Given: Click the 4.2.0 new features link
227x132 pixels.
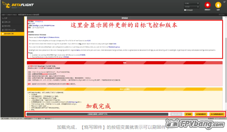Looking at the screenshot, I should pyautogui.click(x=89, y=41).
